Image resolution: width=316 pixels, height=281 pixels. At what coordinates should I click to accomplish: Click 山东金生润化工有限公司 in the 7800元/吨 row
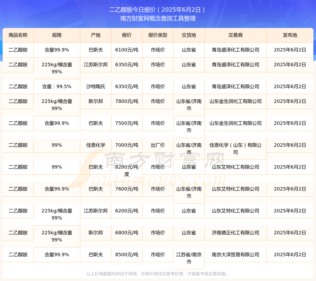pos(235,101)
